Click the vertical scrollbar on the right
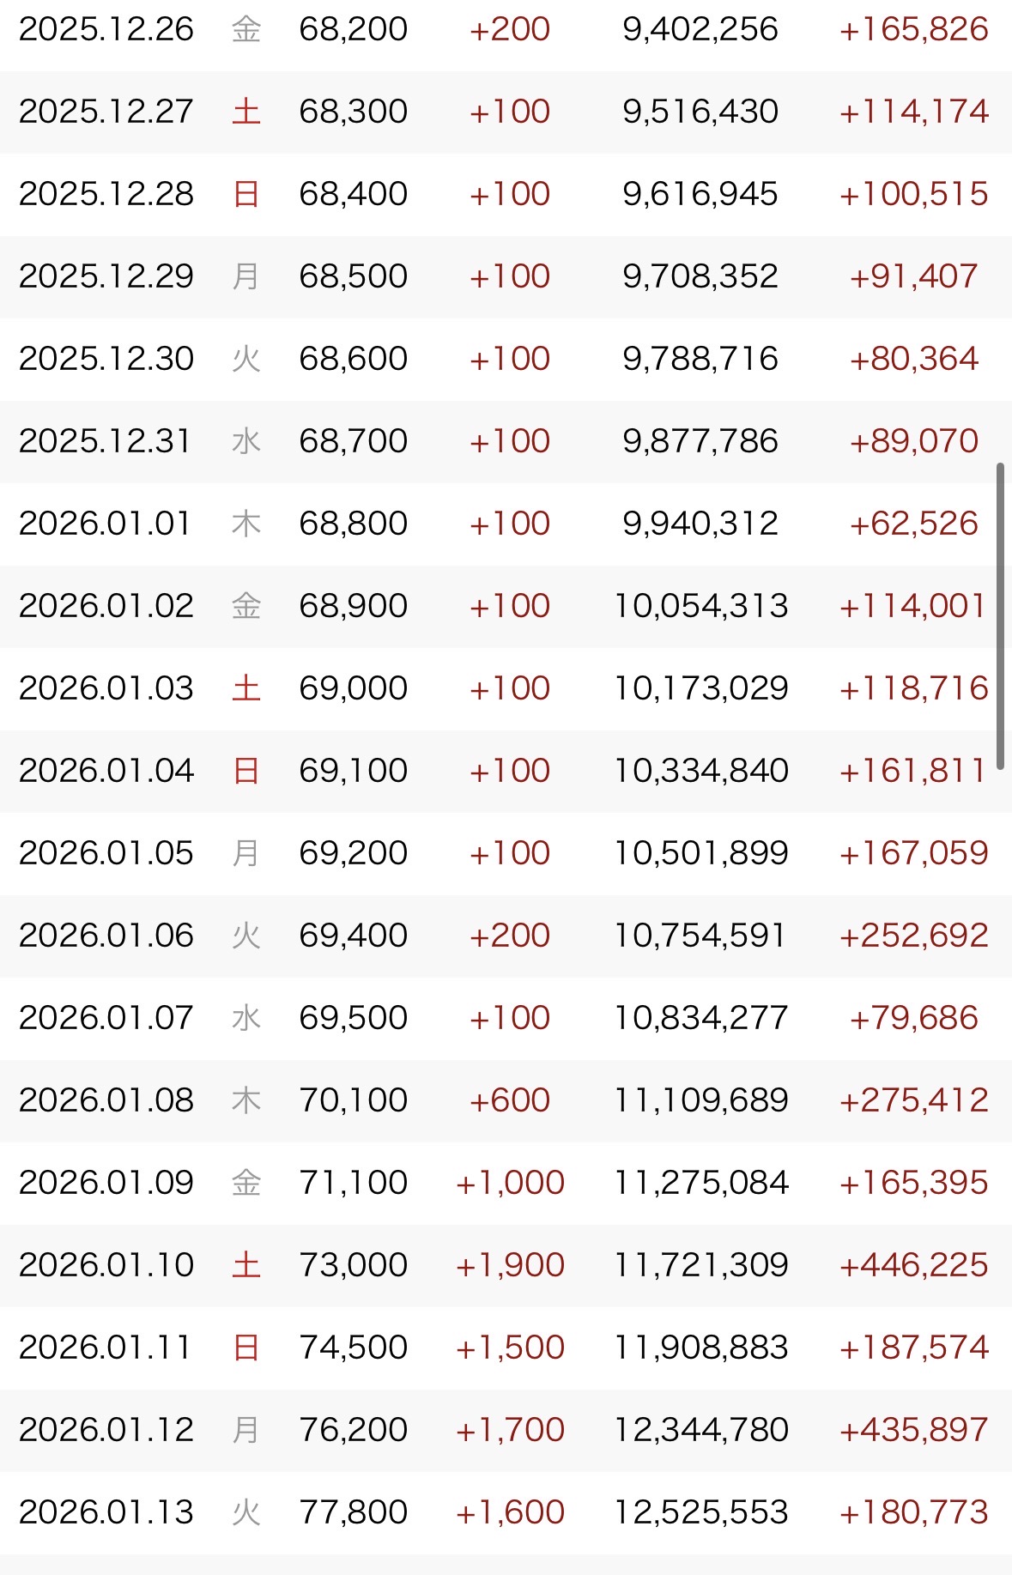The width and height of the screenshot is (1012, 1575). click(x=1000, y=616)
